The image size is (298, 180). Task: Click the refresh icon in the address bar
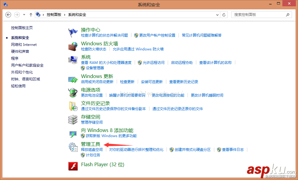click(x=224, y=14)
